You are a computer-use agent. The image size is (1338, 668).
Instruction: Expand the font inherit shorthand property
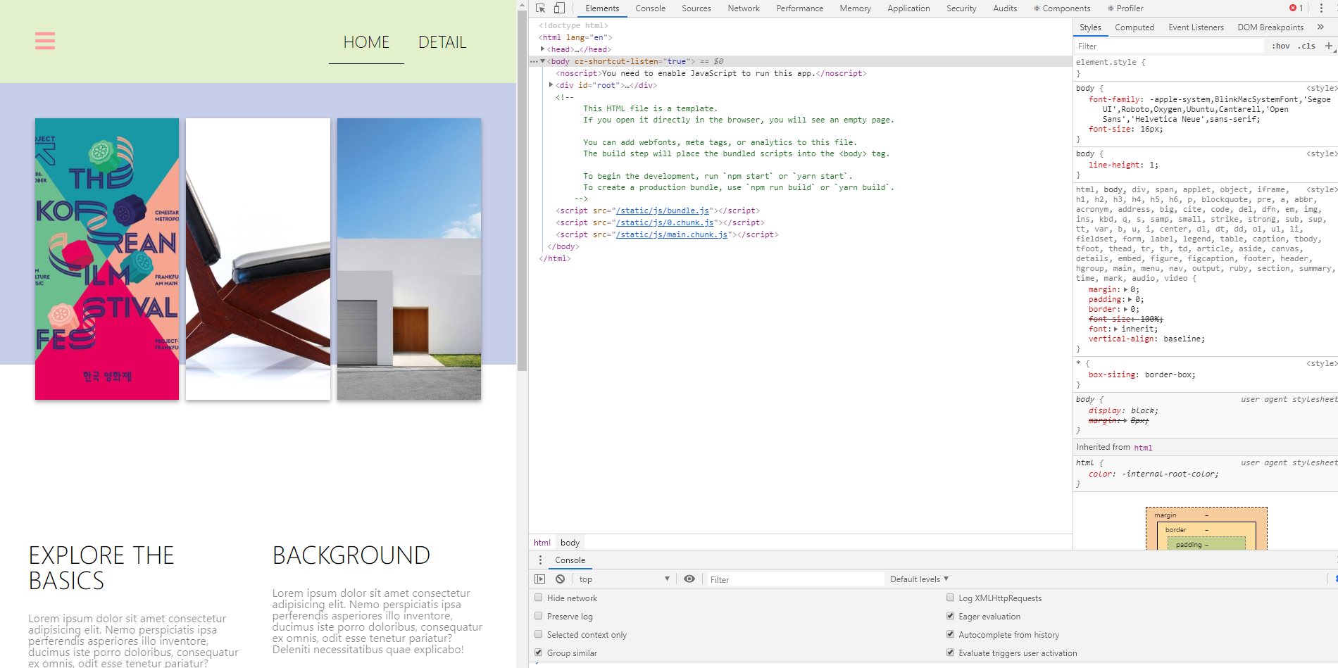coord(1116,329)
